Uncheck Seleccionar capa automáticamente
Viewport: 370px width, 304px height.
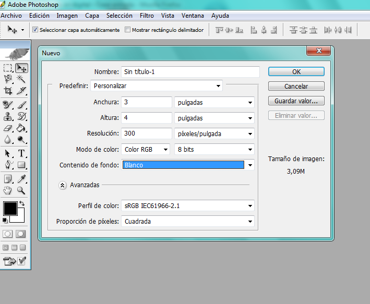tap(35, 30)
